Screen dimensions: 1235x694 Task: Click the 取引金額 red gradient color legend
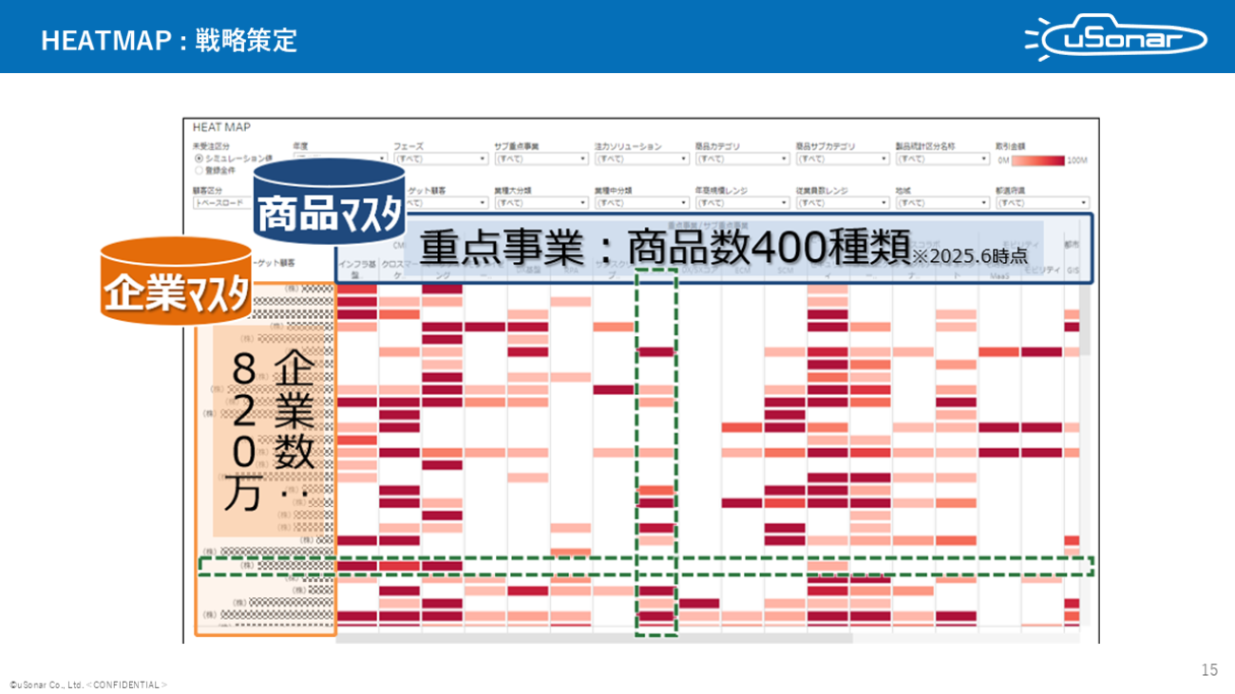pyautogui.click(x=1037, y=159)
